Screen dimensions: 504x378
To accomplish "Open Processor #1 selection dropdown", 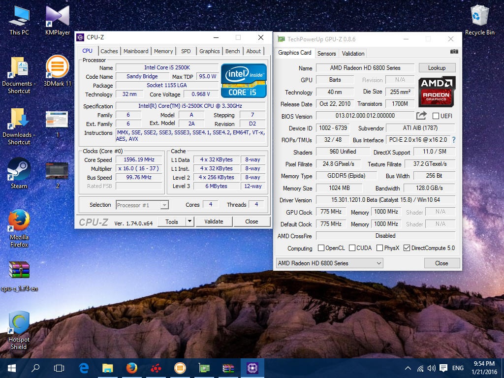I will [x=142, y=205].
